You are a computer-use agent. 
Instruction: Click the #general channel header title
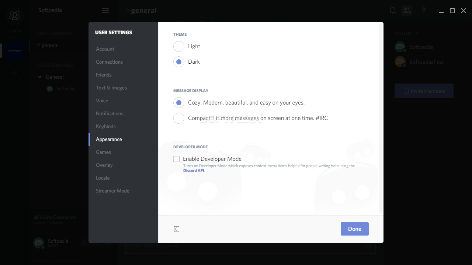click(141, 11)
